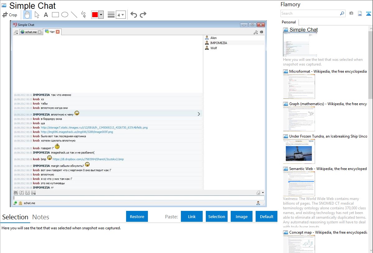Open Concept map Wikipedia snapshot title
Image resolution: width=373 pixels, height=253 pixels.
[x=328, y=232]
